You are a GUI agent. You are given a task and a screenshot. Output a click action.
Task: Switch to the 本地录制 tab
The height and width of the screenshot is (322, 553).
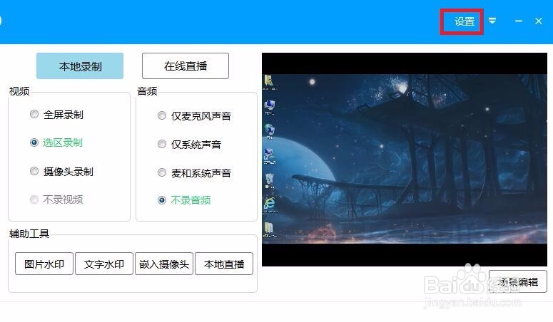pos(80,66)
